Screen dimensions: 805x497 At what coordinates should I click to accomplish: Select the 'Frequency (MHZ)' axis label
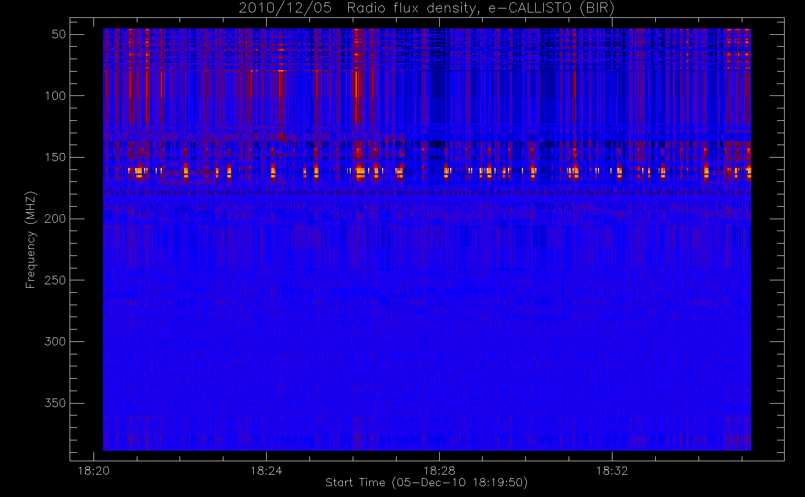(31, 240)
